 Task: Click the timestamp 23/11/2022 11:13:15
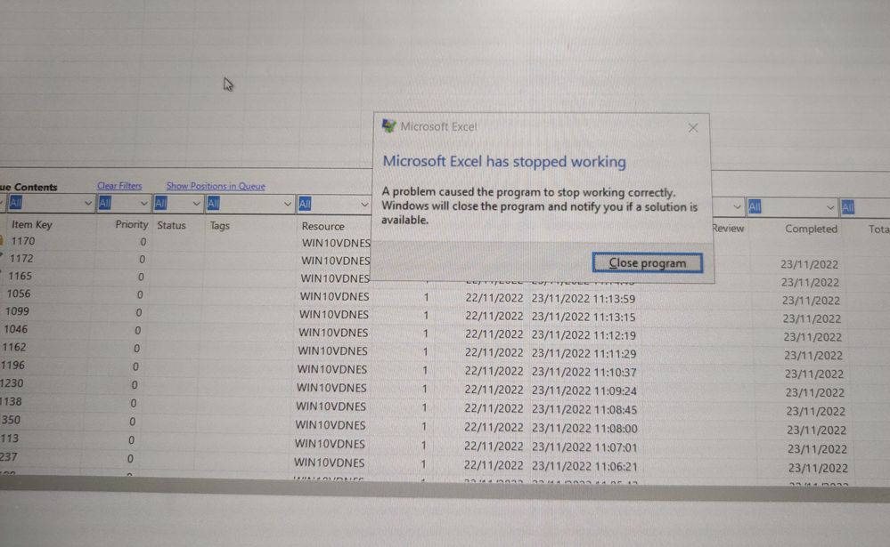coord(584,317)
